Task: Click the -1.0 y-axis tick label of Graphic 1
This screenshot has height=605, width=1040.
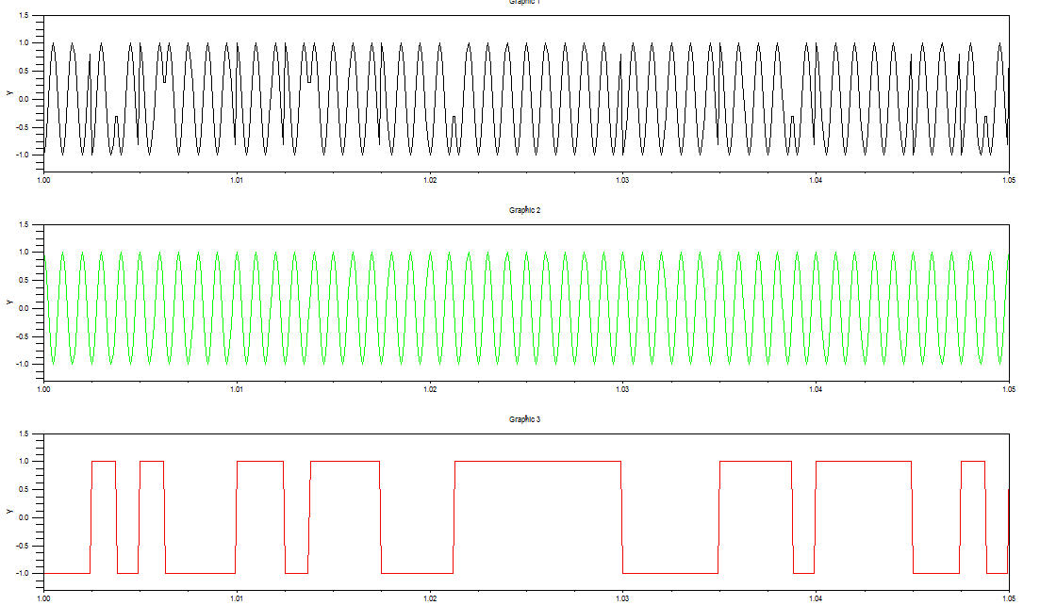Action: (23, 155)
